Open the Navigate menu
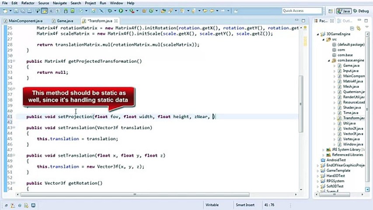The width and height of the screenshot is (373, 210). click(x=60, y=3)
